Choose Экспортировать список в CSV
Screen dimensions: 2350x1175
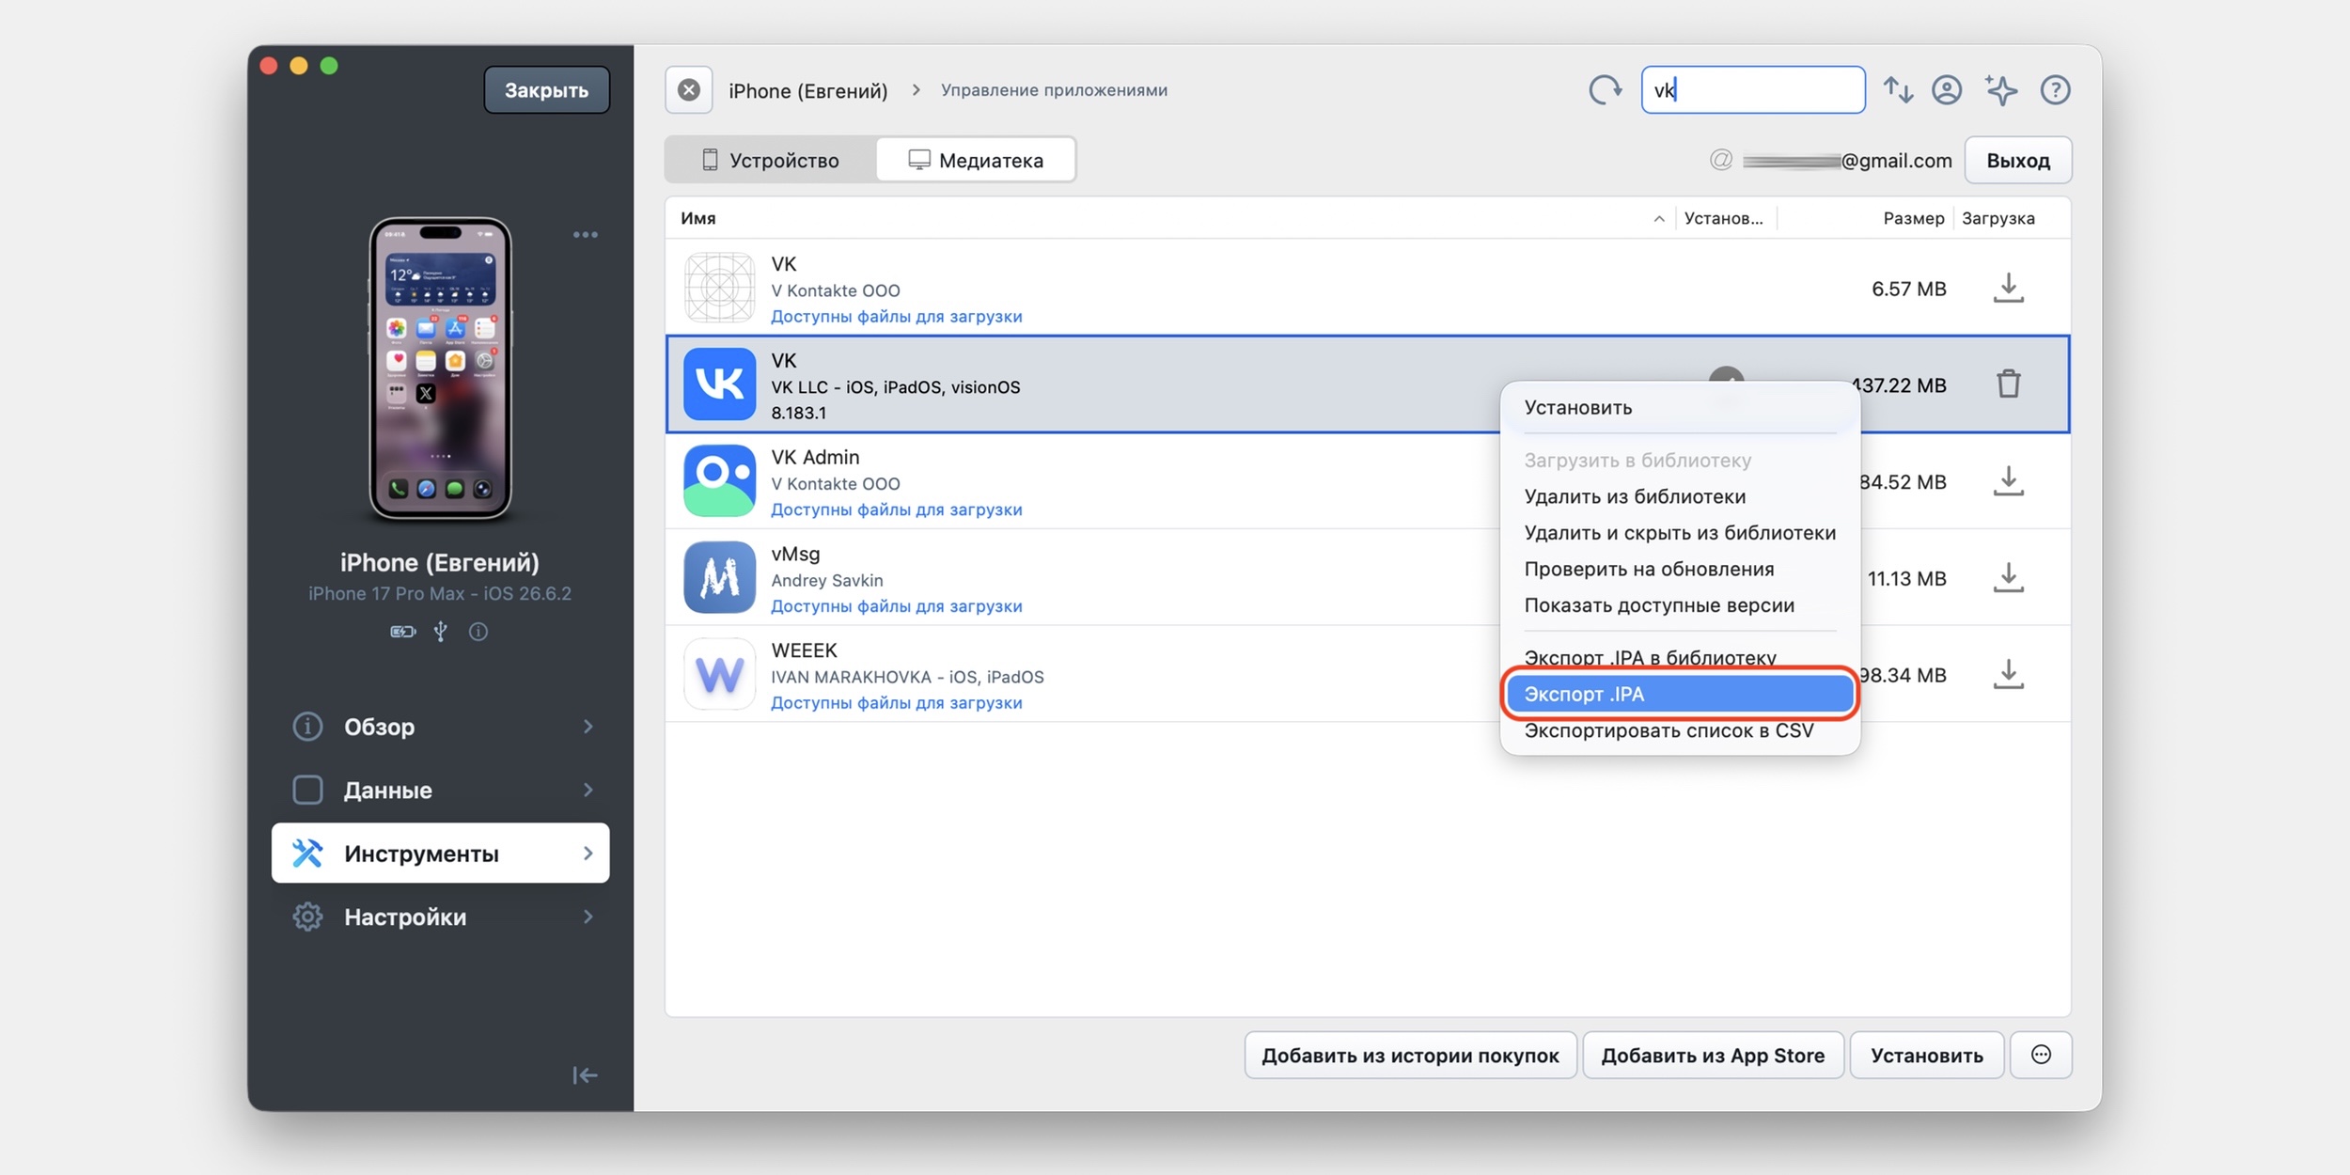(x=1680, y=730)
